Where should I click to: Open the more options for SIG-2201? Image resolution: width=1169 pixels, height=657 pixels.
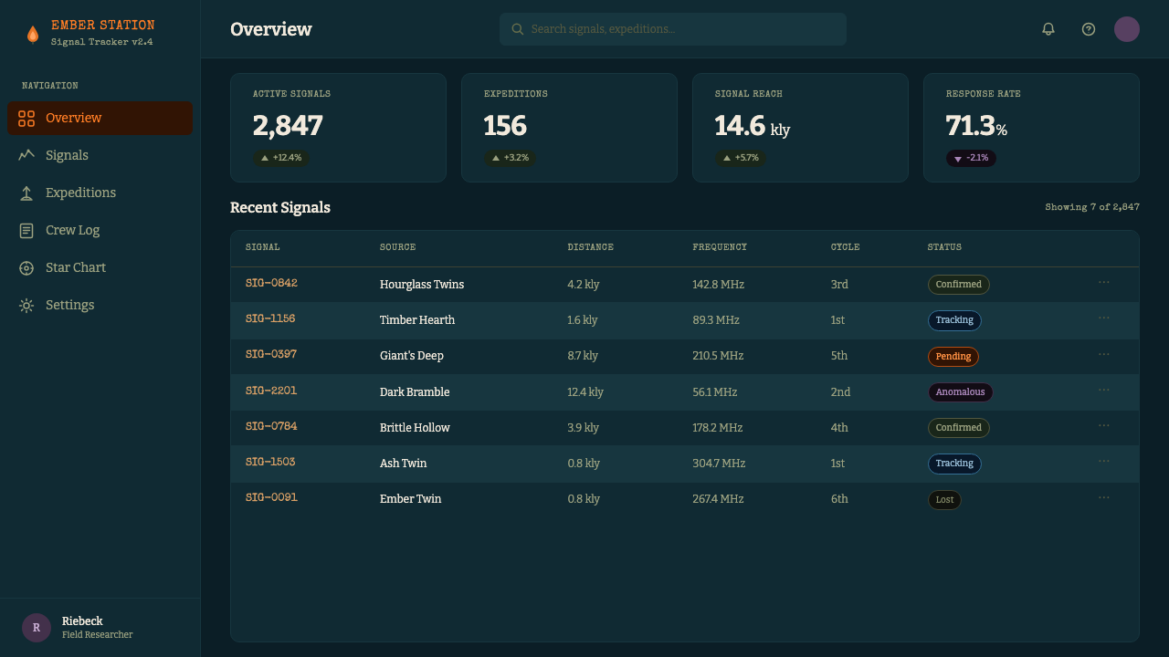(1104, 391)
